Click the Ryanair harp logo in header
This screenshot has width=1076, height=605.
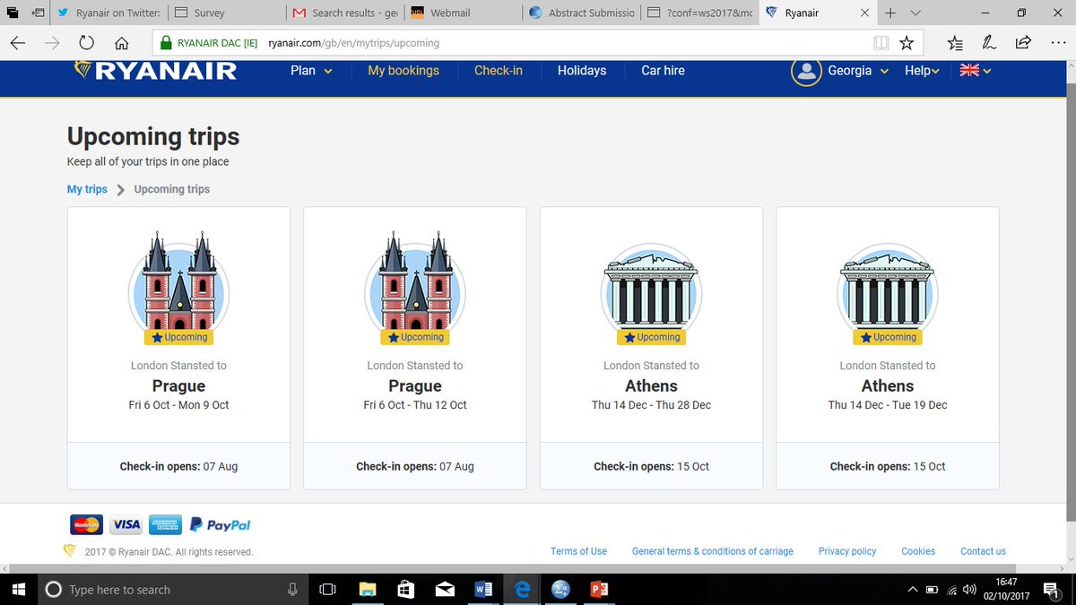tap(82, 70)
